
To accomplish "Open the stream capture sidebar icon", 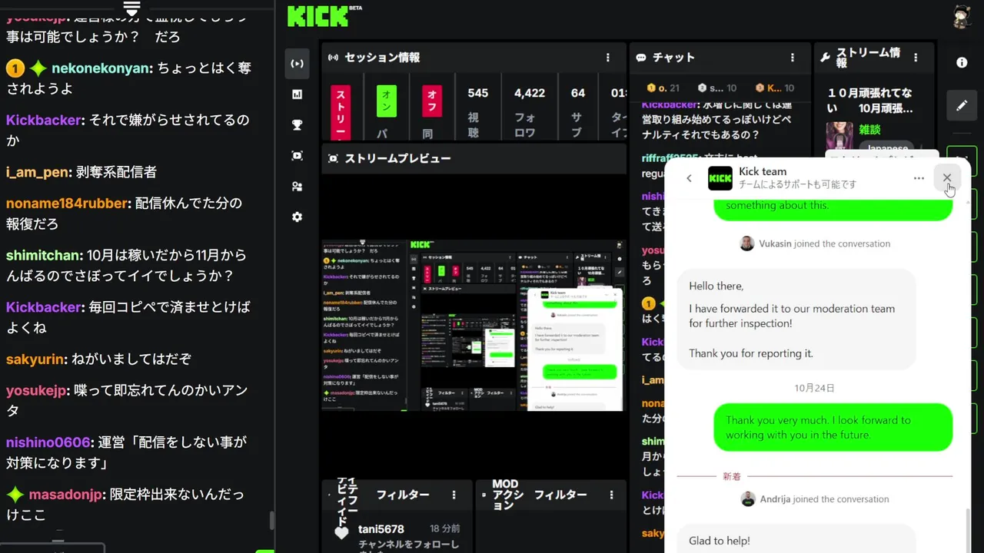I will point(297,156).
